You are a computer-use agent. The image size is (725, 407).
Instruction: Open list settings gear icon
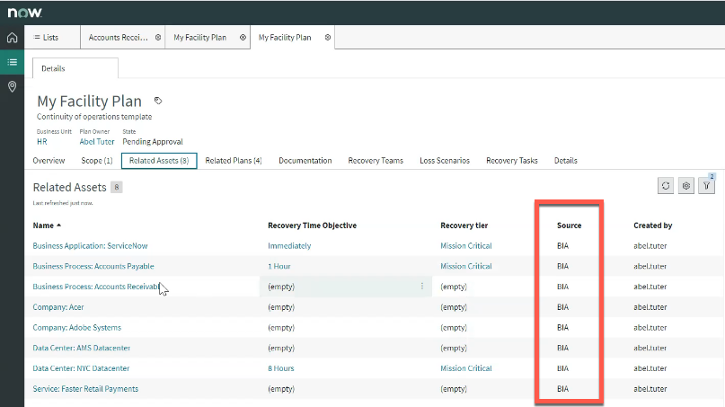click(x=686, y=185)
